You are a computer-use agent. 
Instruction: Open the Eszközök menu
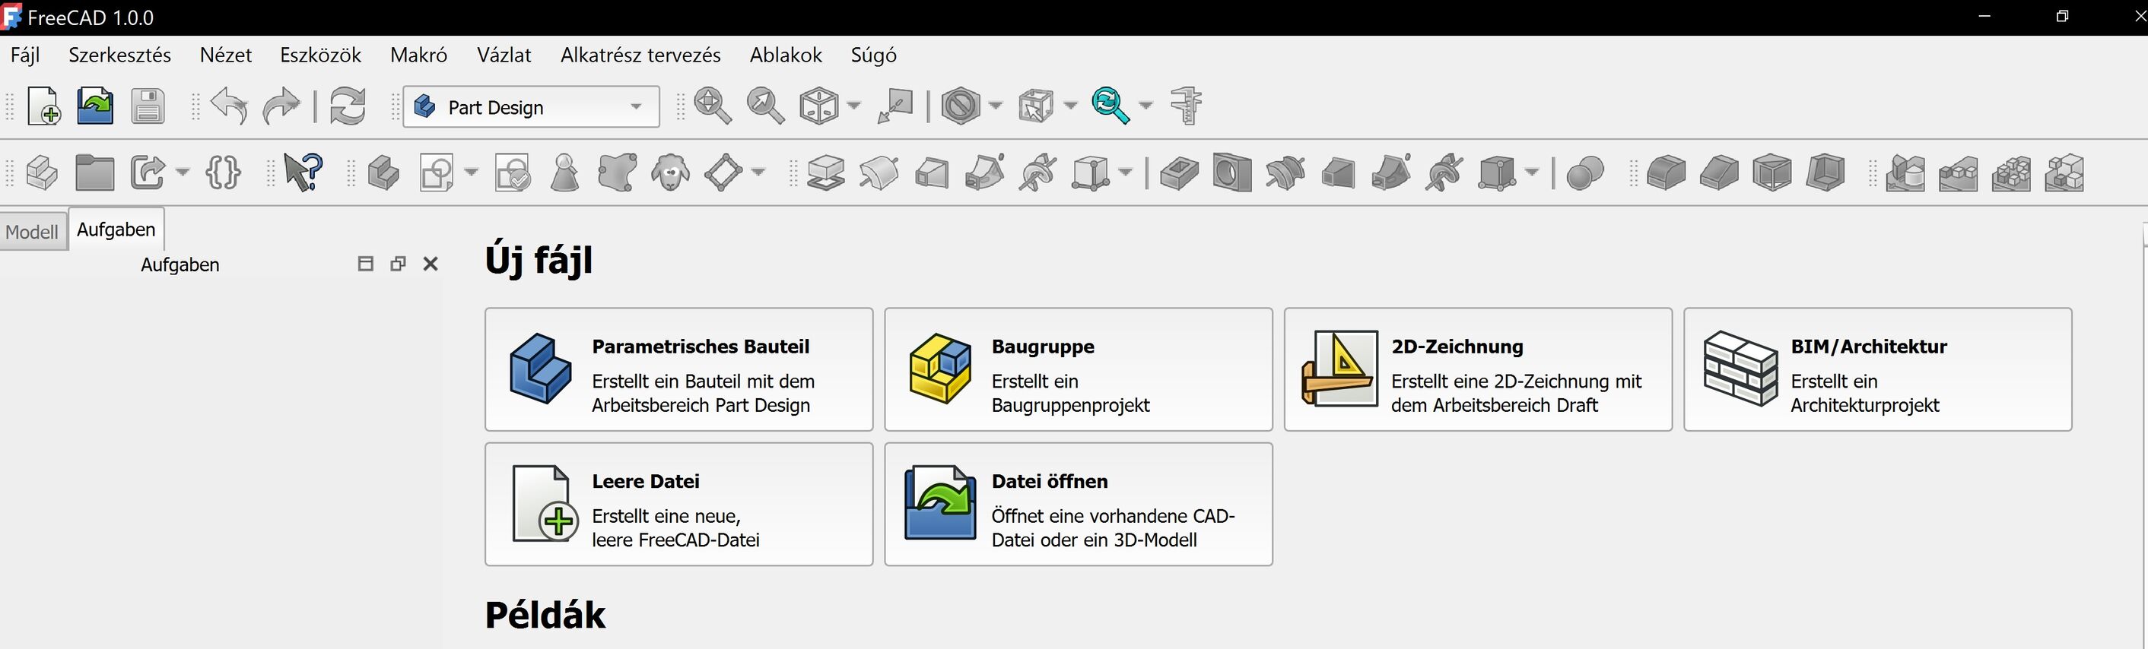[x=321, y=55]
